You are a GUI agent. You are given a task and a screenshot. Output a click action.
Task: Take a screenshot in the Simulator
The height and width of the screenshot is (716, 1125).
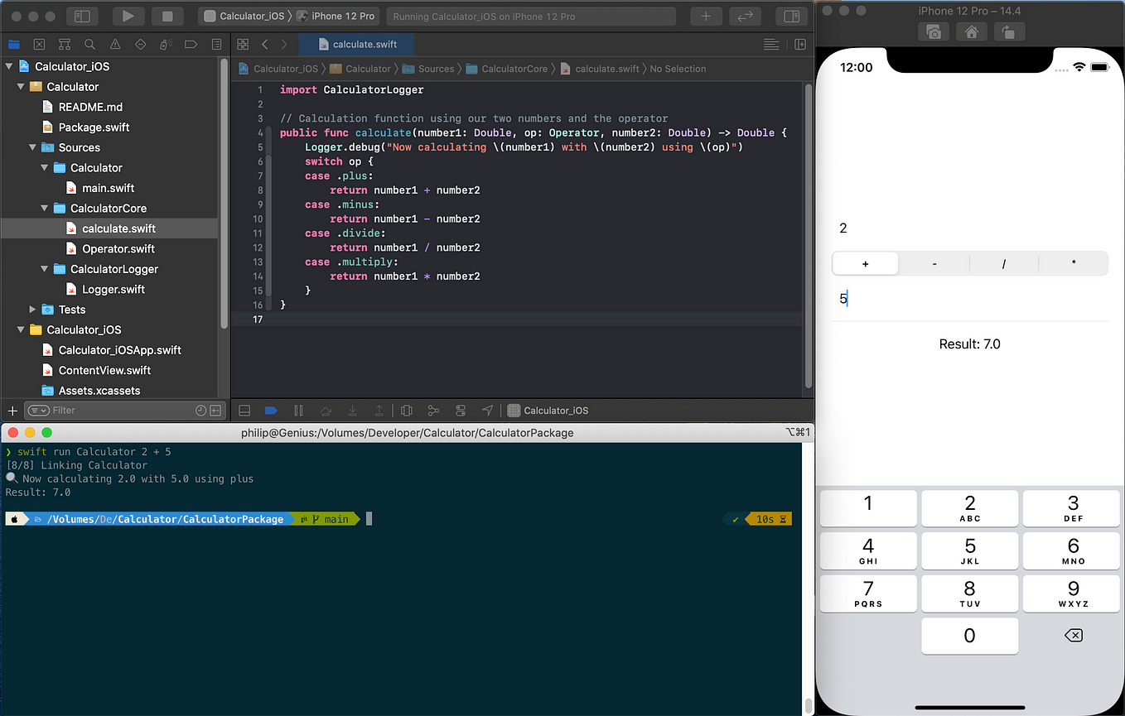[934, 31]
